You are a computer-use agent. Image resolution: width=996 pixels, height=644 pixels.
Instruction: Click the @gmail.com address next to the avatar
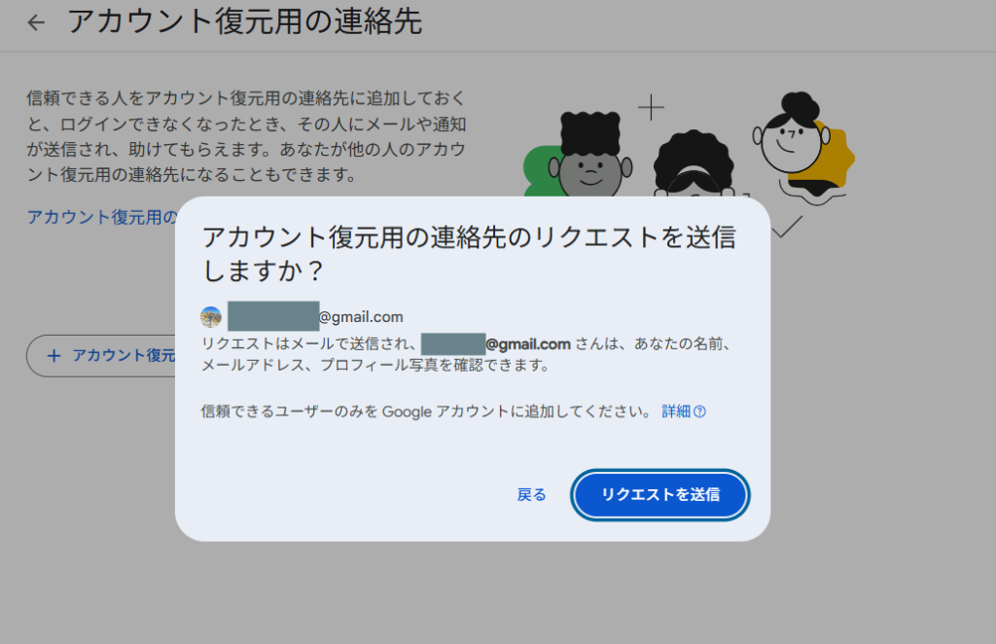tap(361, 317)
